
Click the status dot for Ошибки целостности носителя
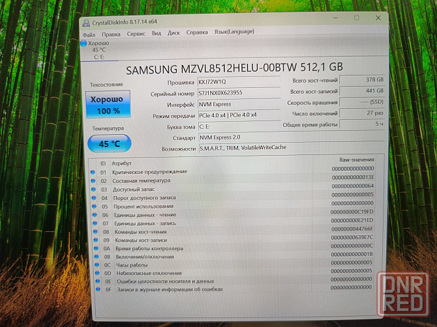pyautogui.click(x=98, y=281)
